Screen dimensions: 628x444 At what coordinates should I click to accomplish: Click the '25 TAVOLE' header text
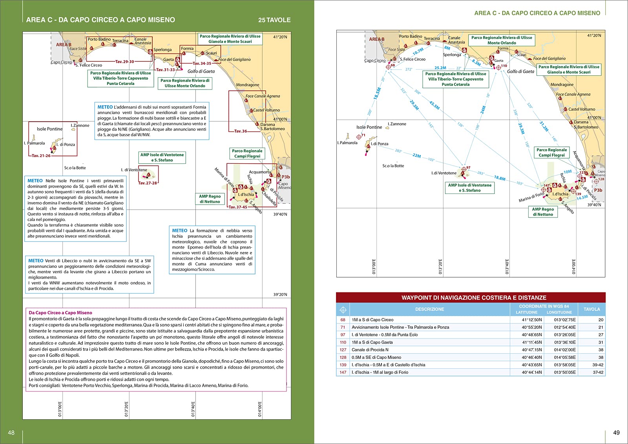pyautogui.click(x=274, y=20)
